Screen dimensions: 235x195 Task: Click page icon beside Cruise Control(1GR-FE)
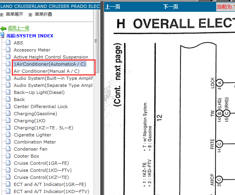(x=8, y=163)
